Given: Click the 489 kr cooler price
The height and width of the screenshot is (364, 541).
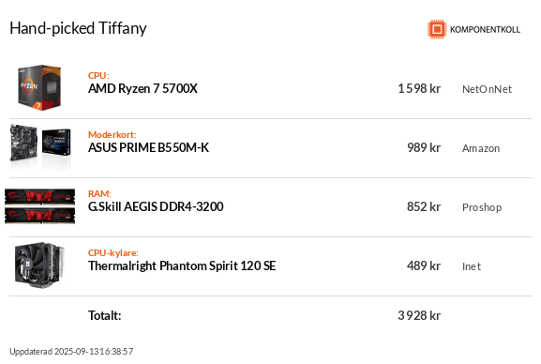Looking at the screenshot, I should tap(424, 265).
